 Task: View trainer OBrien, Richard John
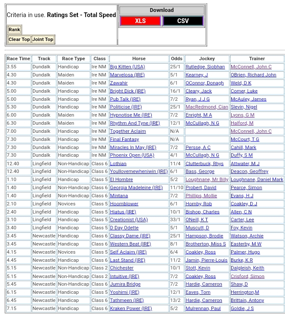pos(253,75)
